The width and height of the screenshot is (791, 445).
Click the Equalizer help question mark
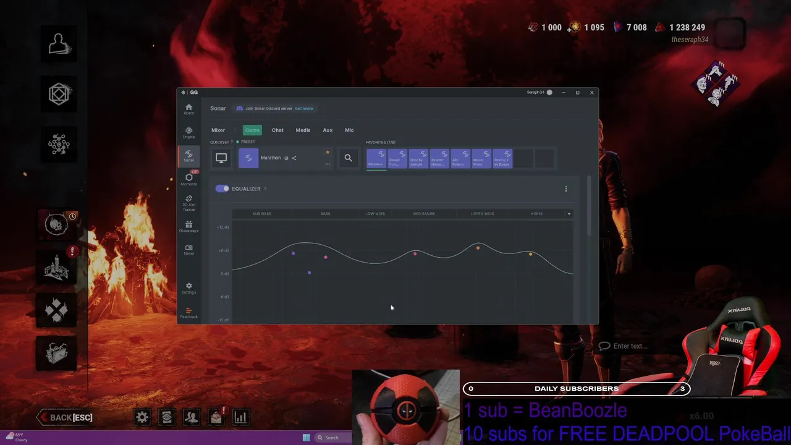265,189
